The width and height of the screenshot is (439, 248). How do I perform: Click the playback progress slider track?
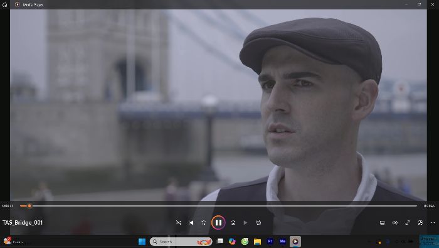click(218, 206)
